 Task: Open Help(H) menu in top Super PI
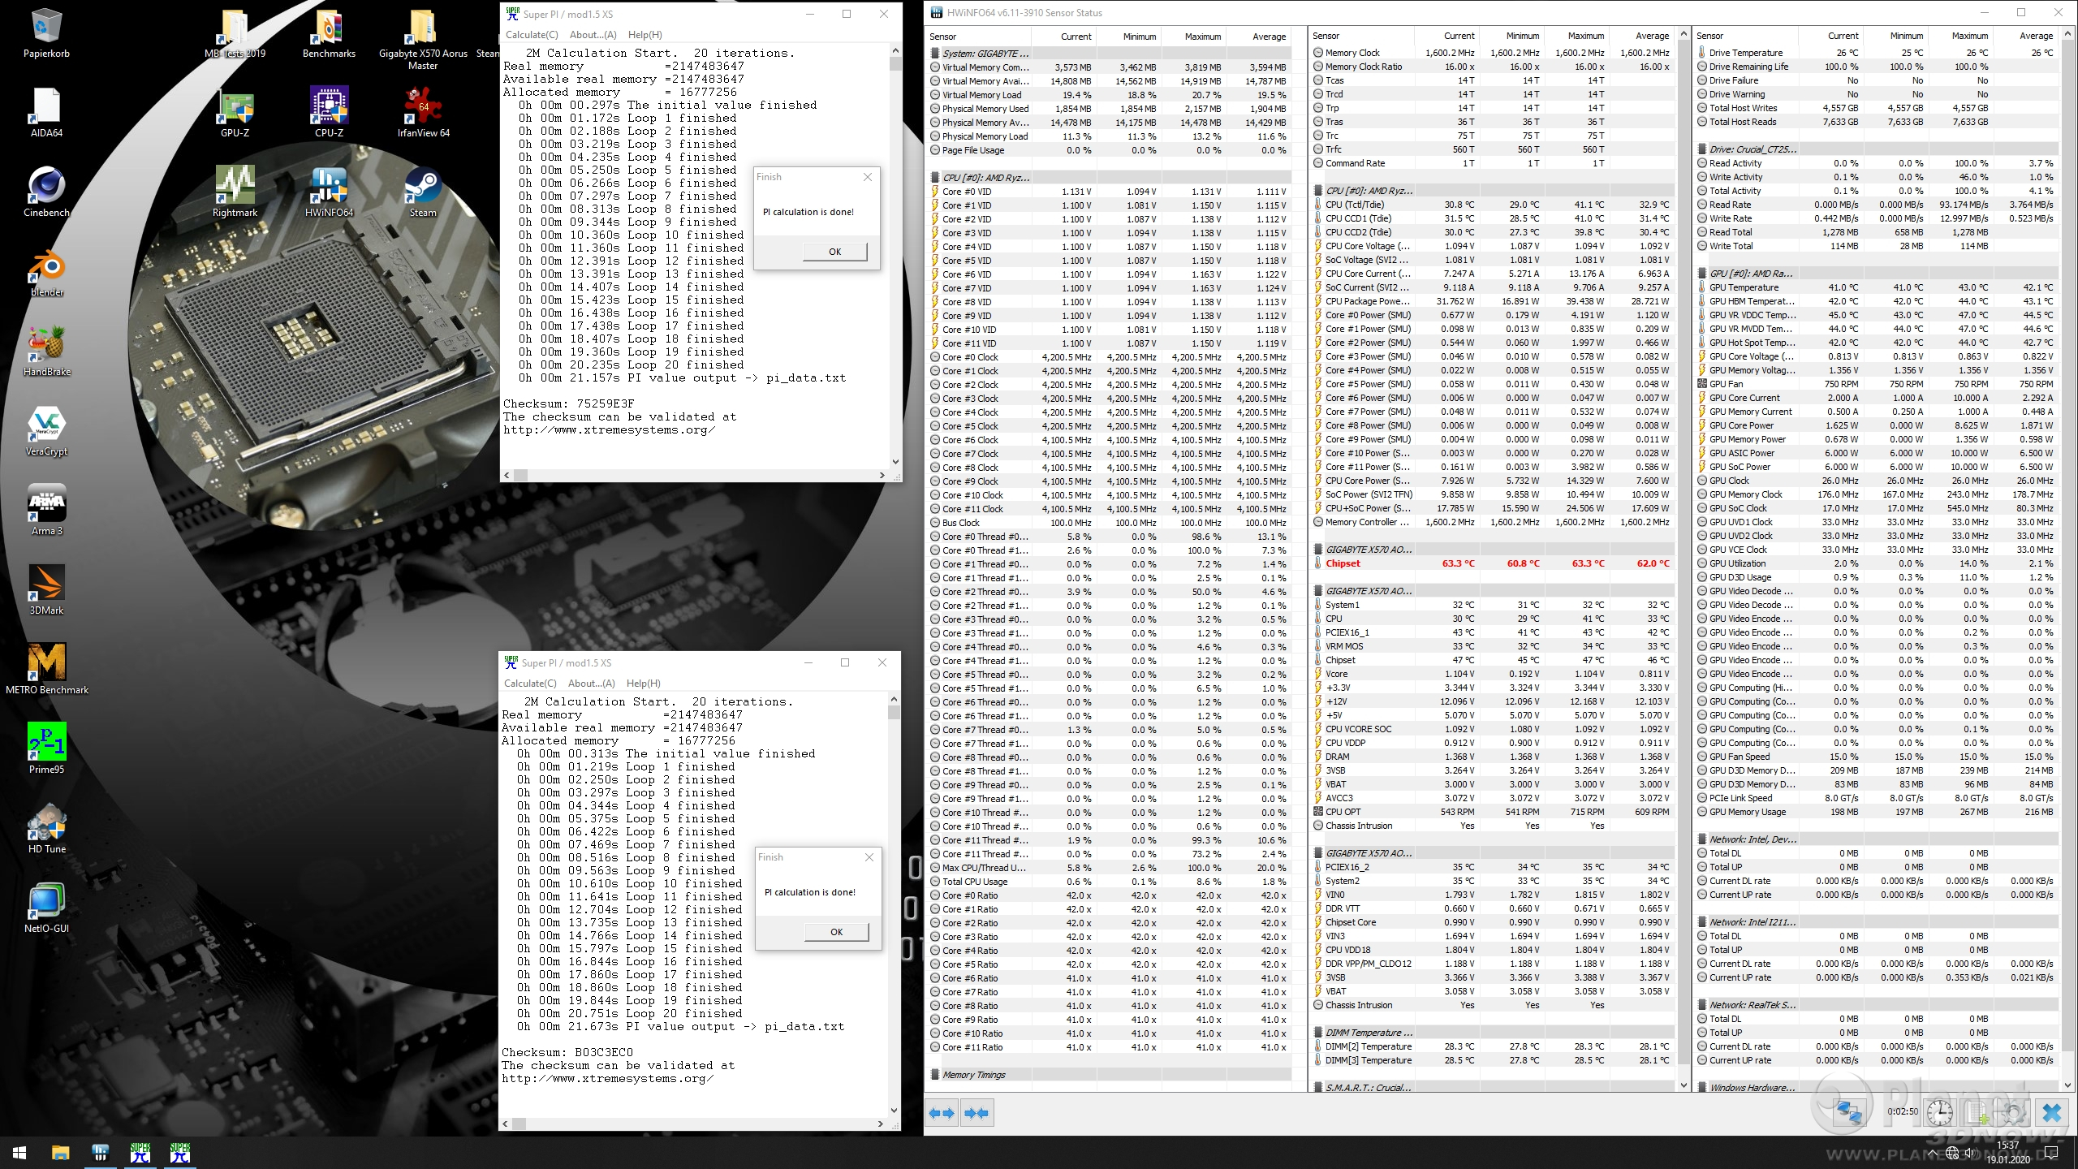click(645, 35)
